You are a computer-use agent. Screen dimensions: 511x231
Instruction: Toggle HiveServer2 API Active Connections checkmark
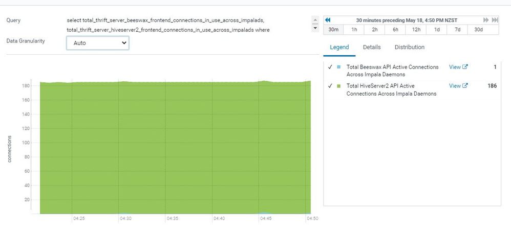(330, 86)
